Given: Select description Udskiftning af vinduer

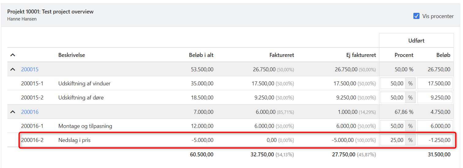Looking at the screenshot, I should pos(85,84).
